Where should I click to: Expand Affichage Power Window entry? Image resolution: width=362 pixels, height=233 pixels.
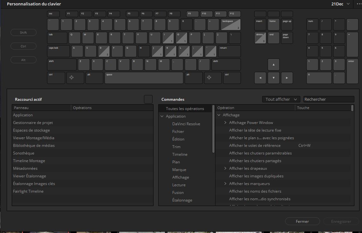coord(225,123)
